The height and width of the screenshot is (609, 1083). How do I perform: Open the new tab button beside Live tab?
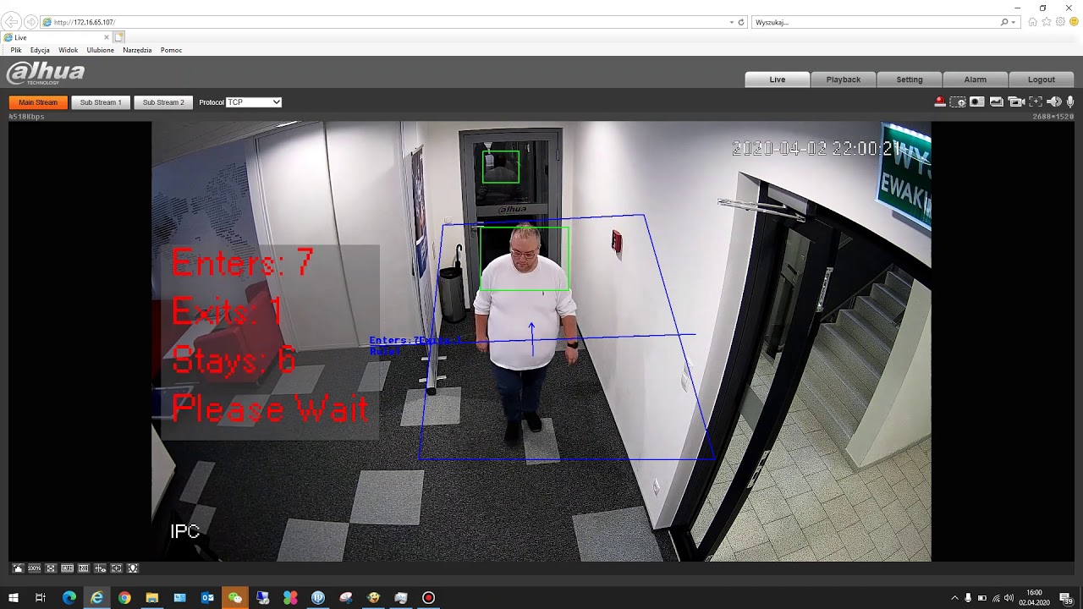click(119, 37)
